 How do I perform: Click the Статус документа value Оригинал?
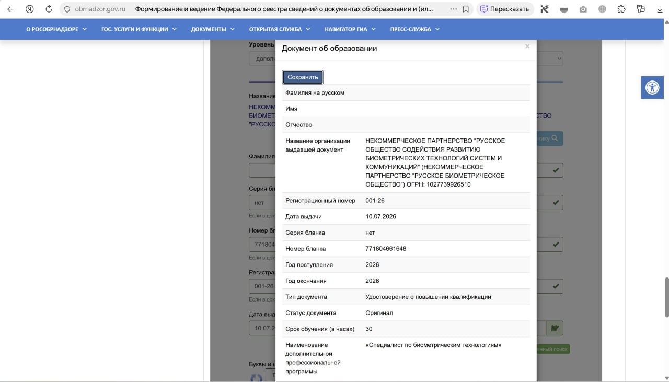click(x=379, y=313)
